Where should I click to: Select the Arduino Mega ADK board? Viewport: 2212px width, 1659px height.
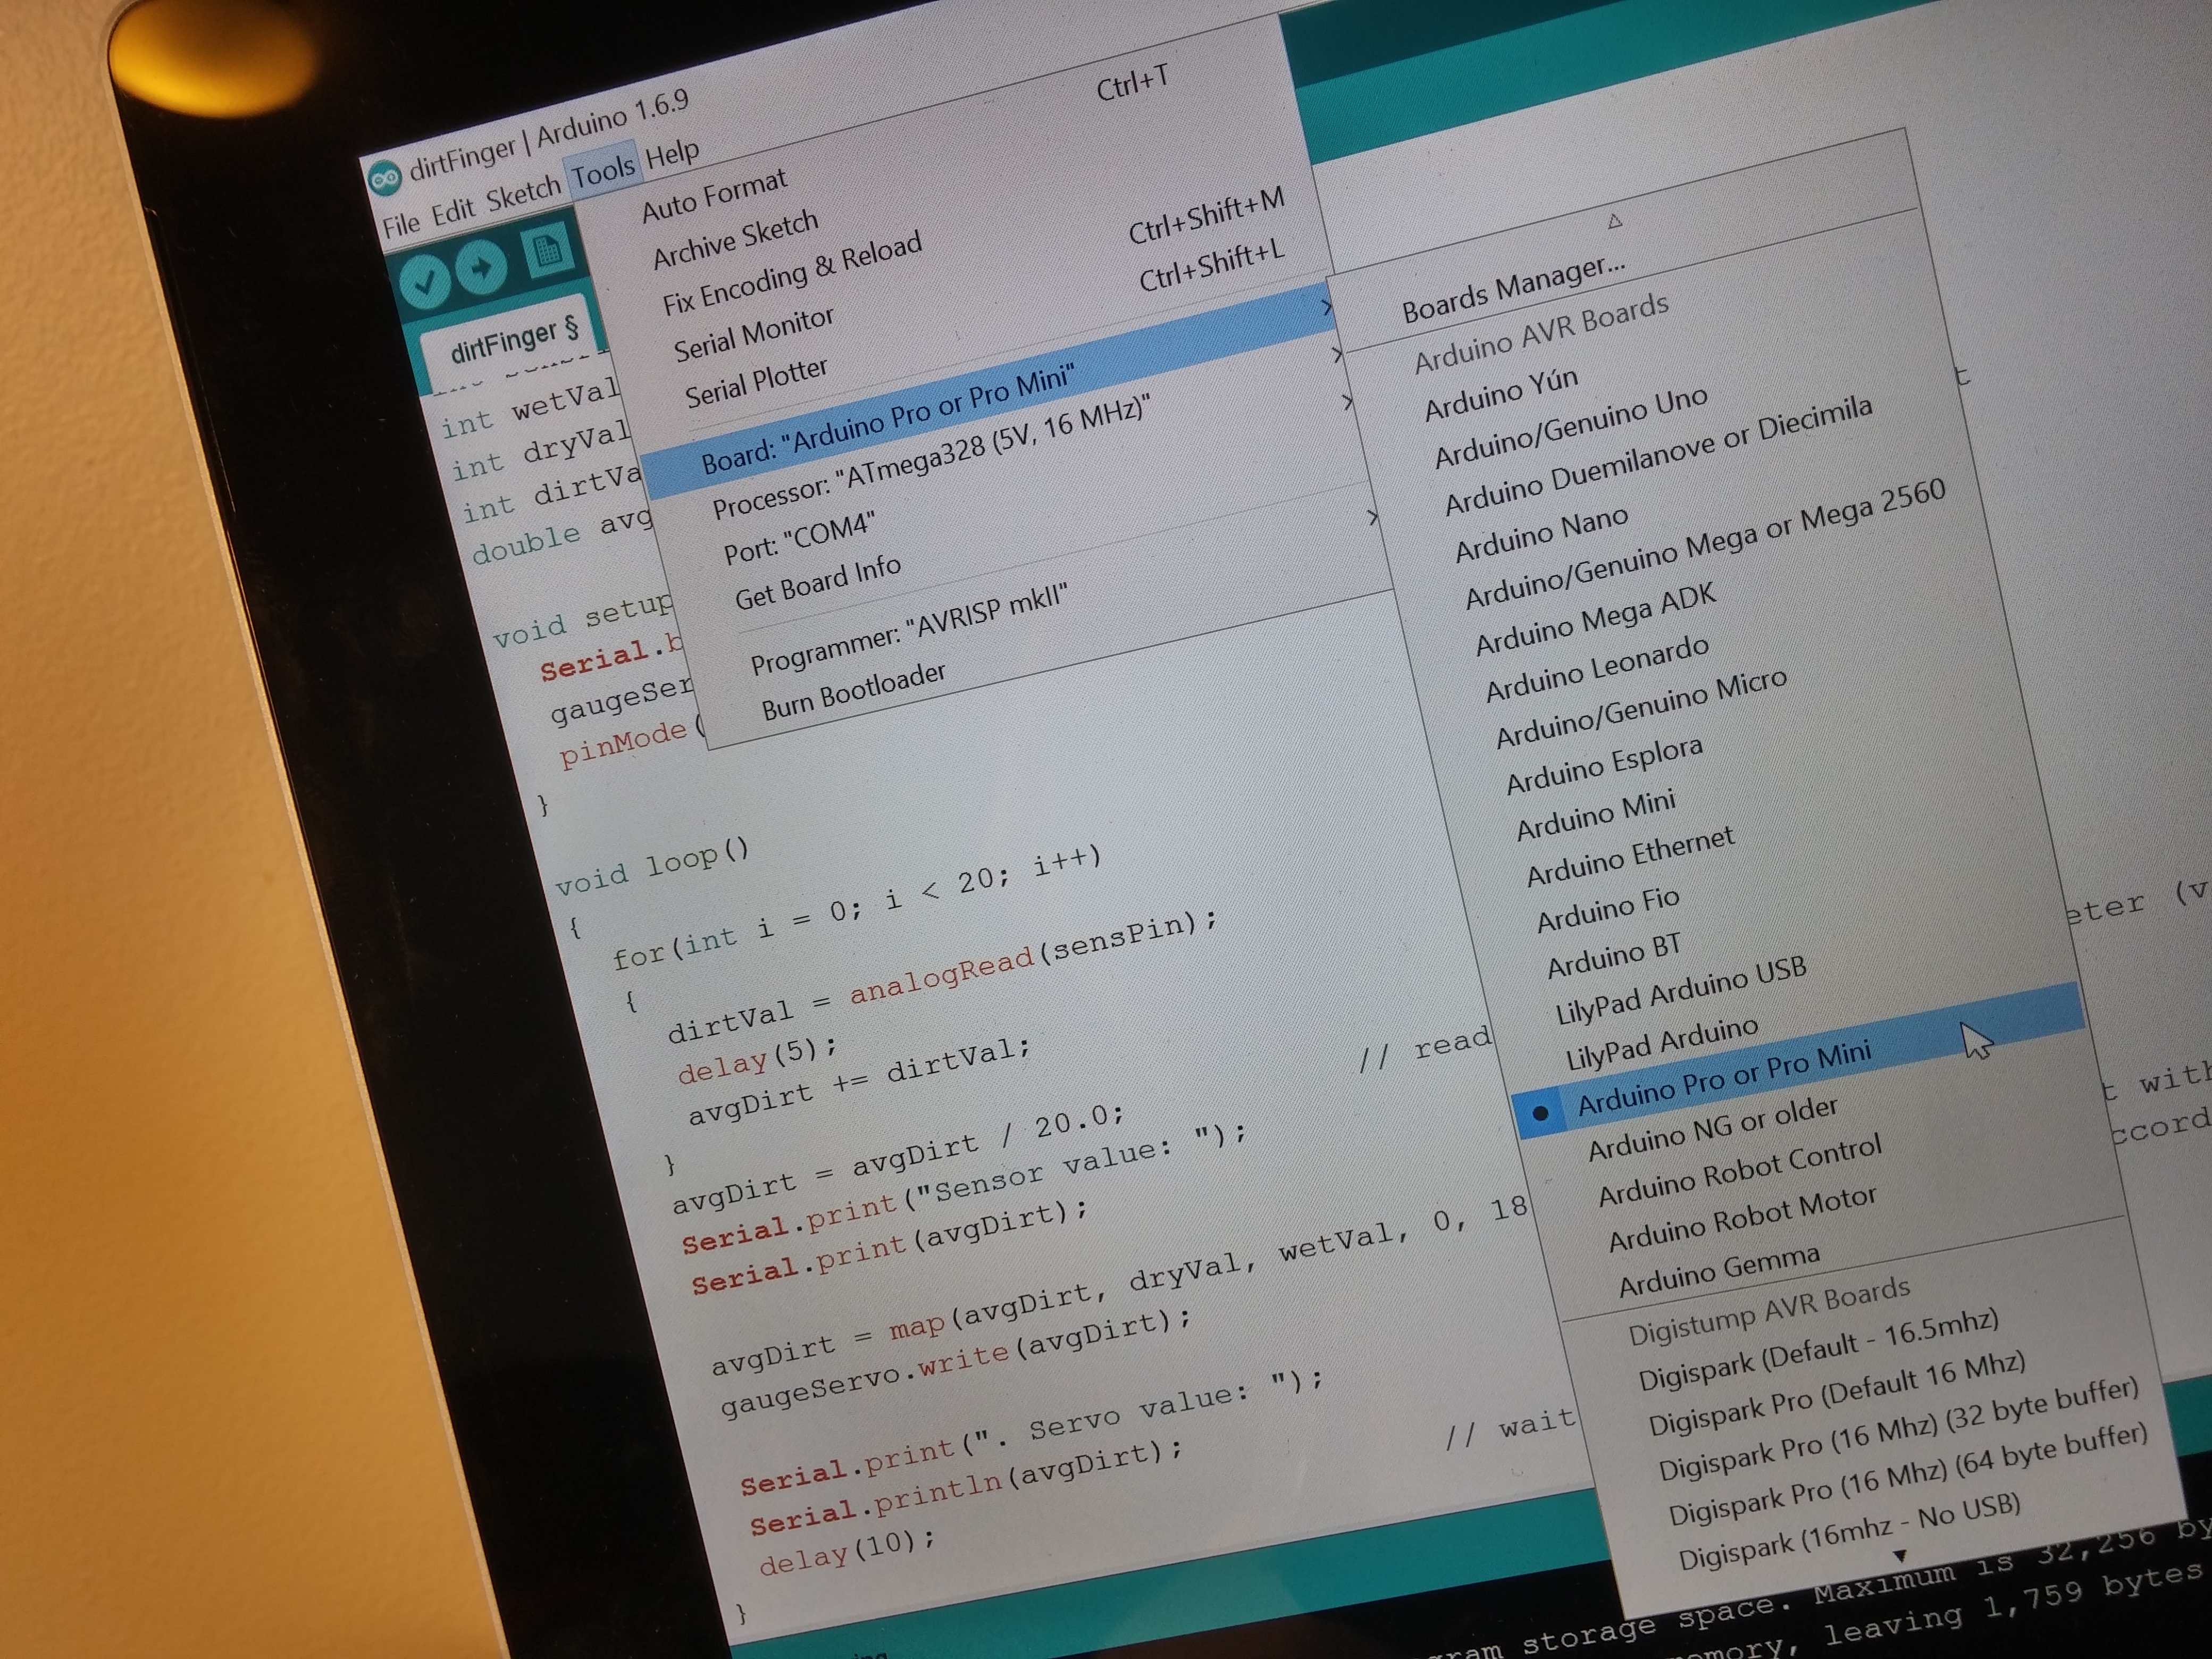[x=1595, y=619]
